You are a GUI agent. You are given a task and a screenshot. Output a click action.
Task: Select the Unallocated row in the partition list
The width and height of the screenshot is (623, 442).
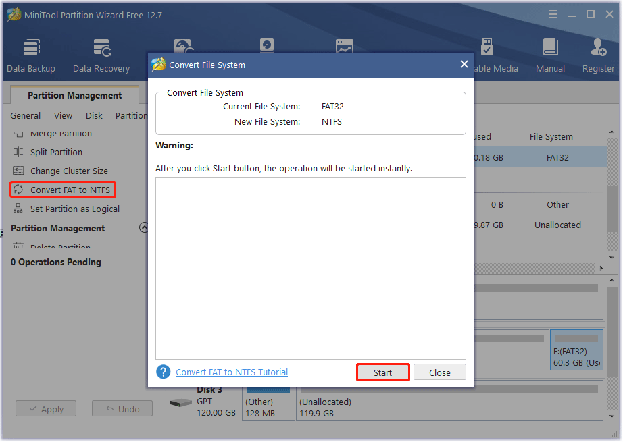pyautogui.click(x=540, y=225)
